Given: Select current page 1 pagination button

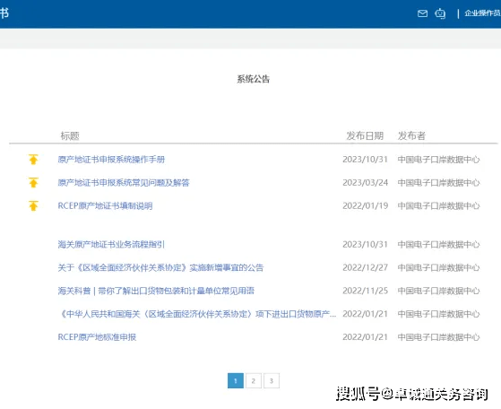Looking at the screenshot, I should pos(236,381).
